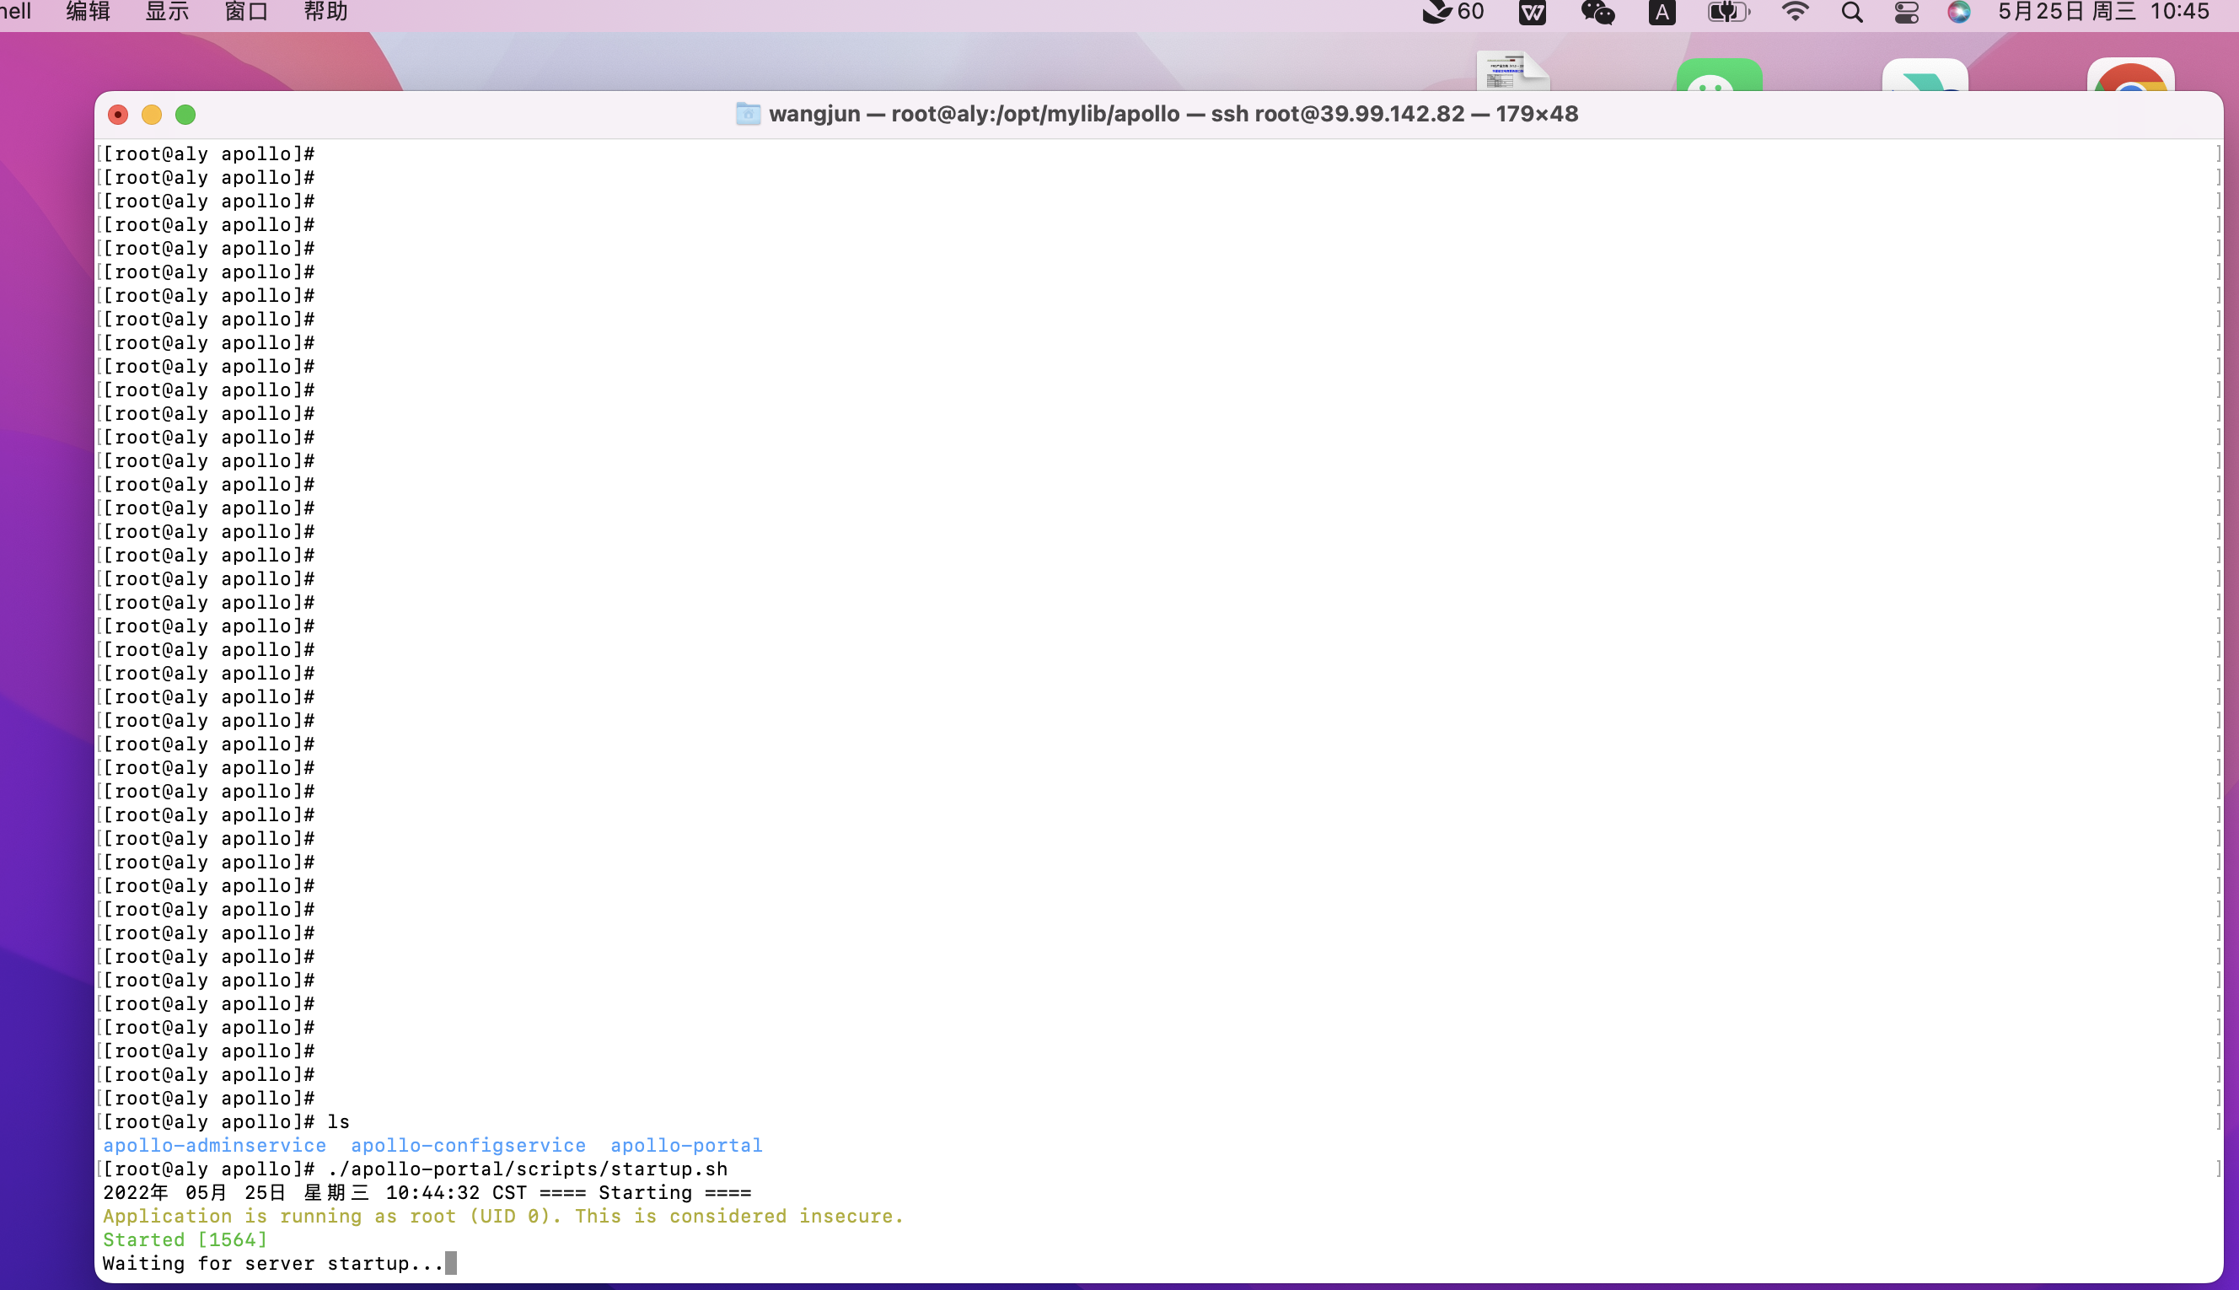Image resolution: width=2239 pixels, height=1290 pixels.
Task: Open Spotlight search magnifier
Action: click(x=1851, y=13)
